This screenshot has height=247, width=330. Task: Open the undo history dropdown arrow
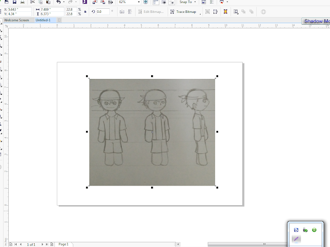[64, 2]
